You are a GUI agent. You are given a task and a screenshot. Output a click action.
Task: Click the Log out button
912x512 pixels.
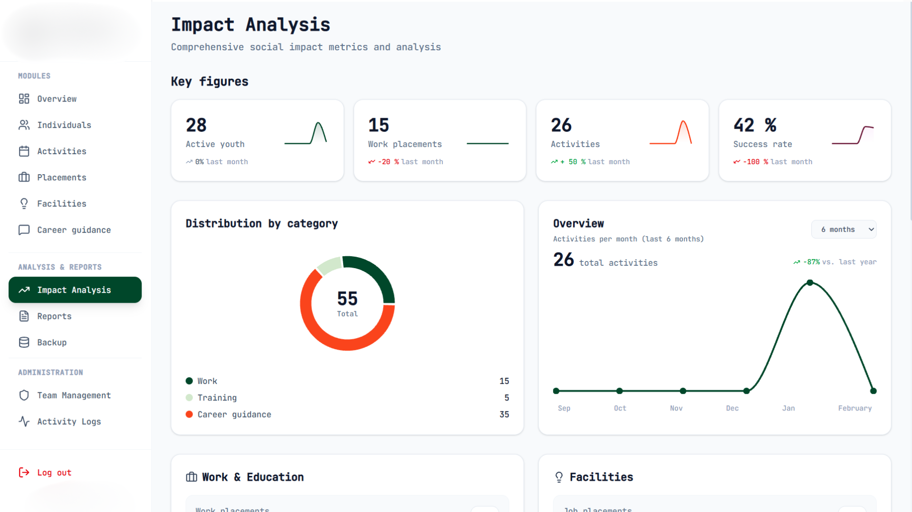pos(45,472)
